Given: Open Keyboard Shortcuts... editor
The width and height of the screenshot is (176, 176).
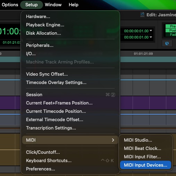Looking at the screenshot, I should tap(70, 161).
